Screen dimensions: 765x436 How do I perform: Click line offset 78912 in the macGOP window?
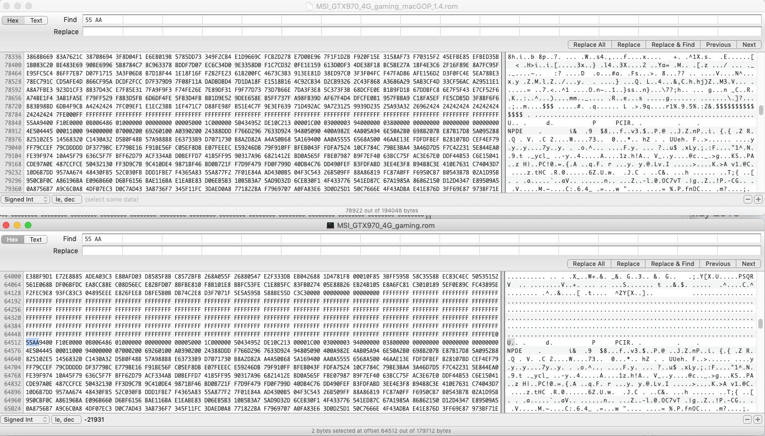pos(13,131)
